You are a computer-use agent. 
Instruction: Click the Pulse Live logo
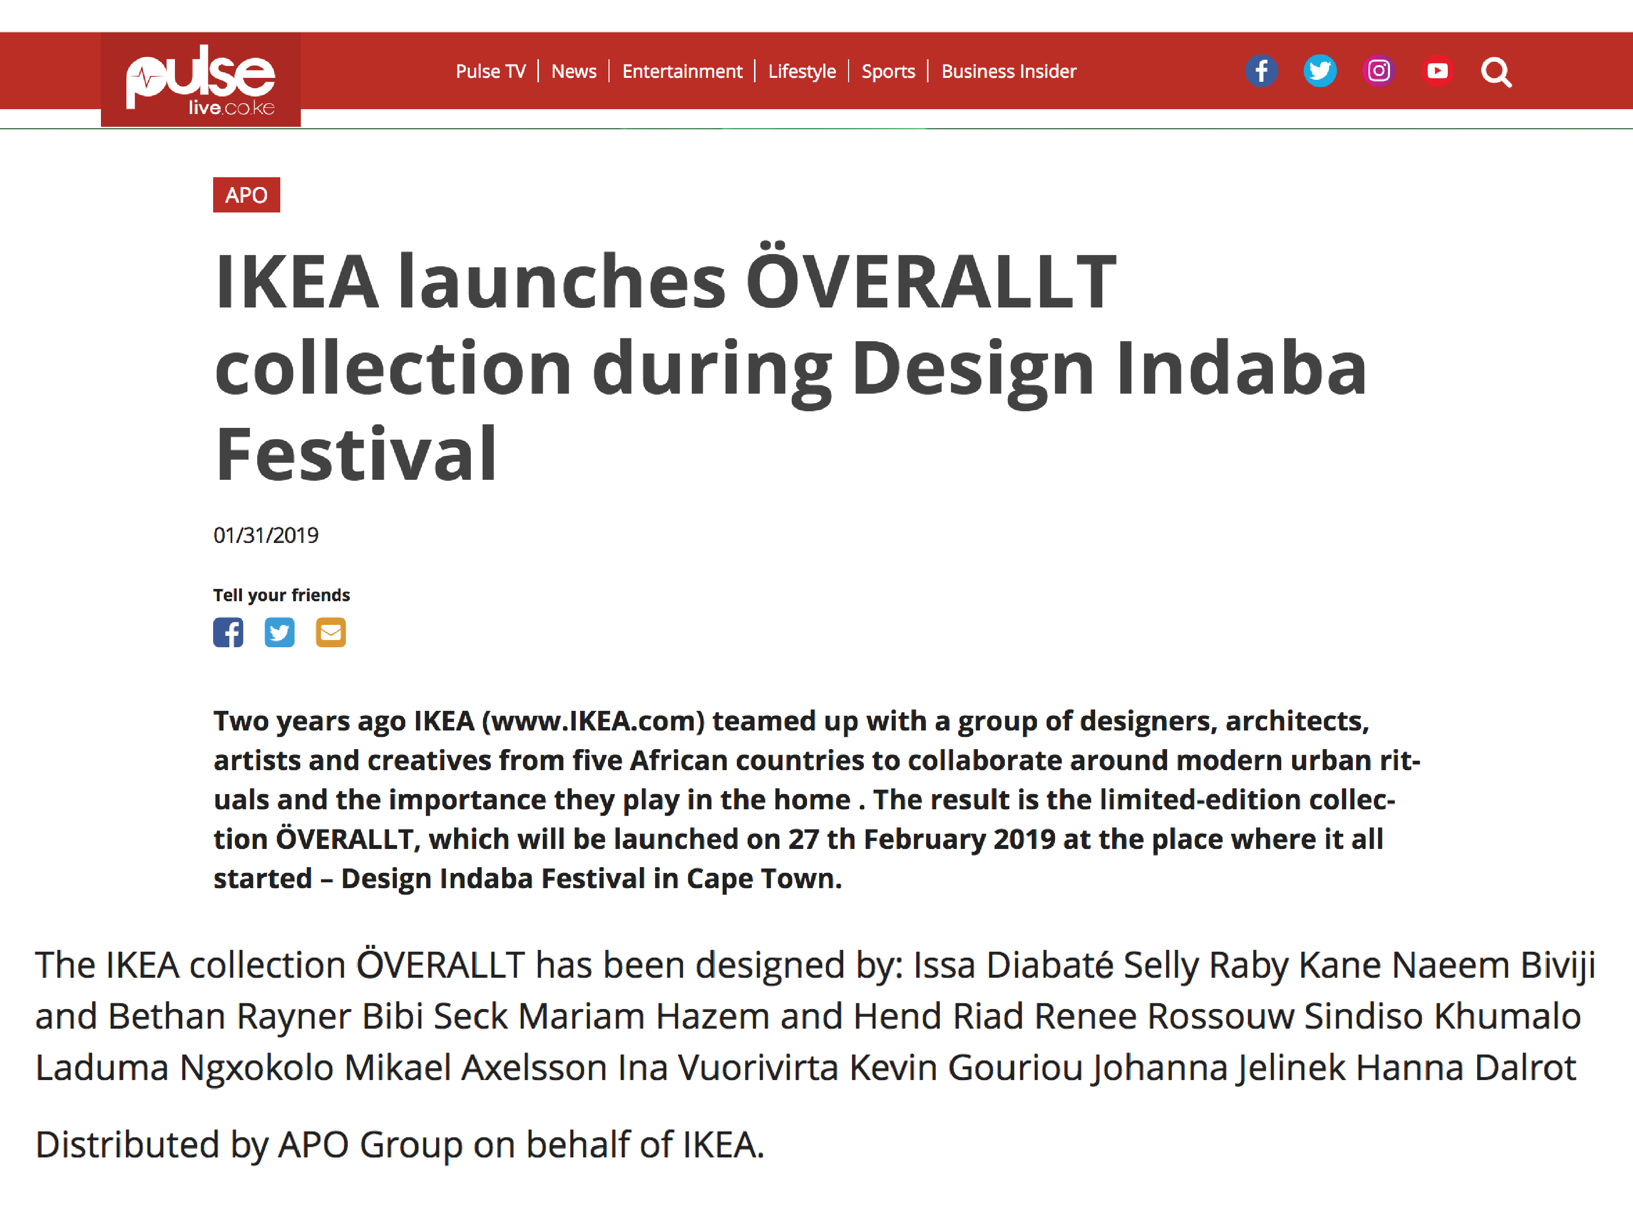pyautogui.click(x=201, y=80)
